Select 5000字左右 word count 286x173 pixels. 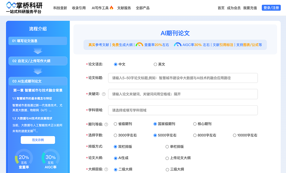pyautogui.click(x=155, y=135)
